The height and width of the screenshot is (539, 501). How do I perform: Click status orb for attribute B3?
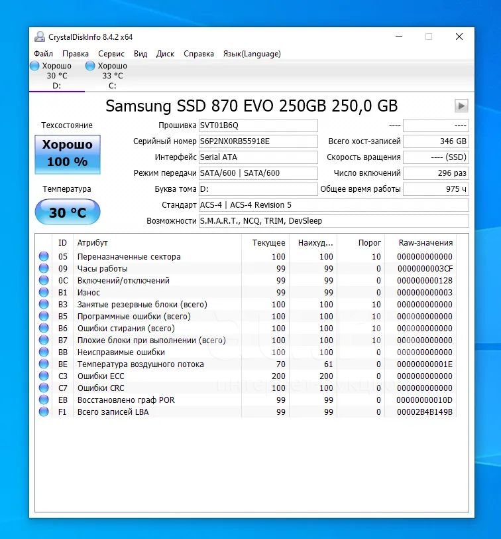pyautogui.click(x=44, y=304)
